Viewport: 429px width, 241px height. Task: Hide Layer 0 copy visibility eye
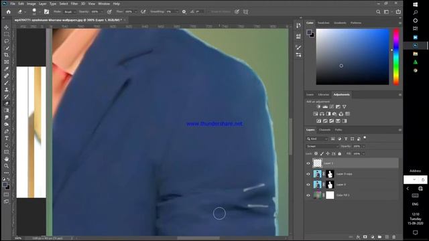(x=308, y=174)
